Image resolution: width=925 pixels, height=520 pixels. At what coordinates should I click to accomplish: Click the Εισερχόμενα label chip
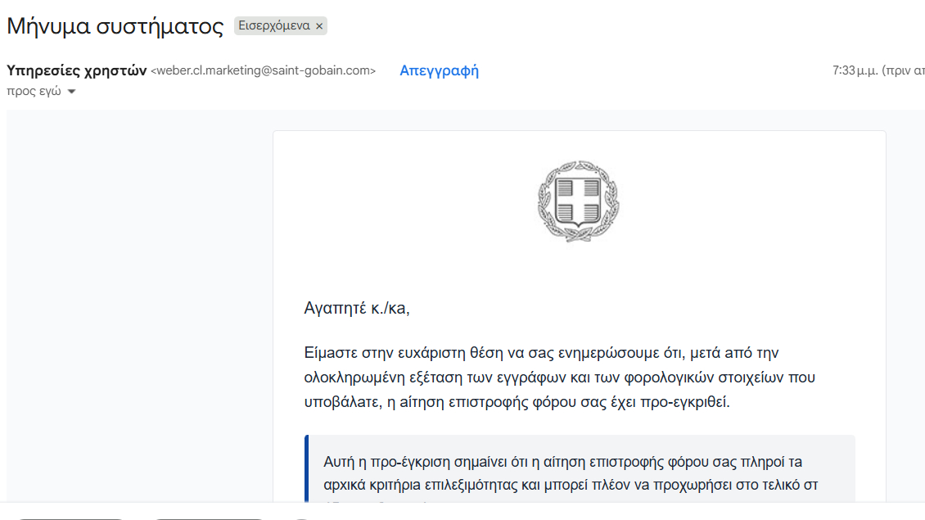273,26
